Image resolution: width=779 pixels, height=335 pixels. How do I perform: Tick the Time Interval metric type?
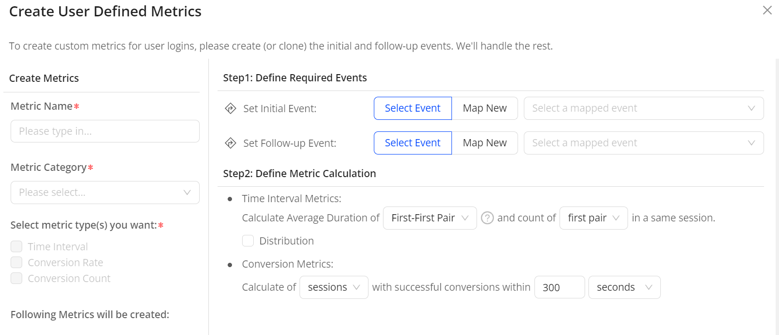16,246
